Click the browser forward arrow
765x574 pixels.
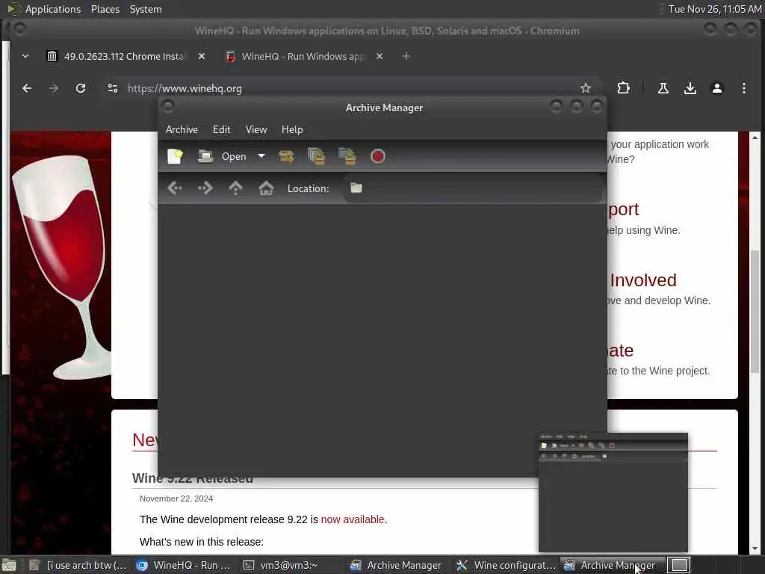pos(54,88)
